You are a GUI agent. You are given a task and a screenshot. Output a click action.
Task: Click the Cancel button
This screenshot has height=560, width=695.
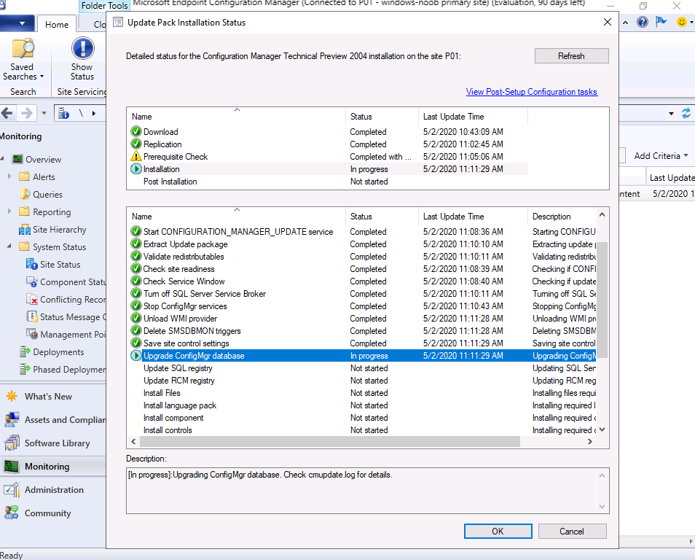(x=572, y=531)
